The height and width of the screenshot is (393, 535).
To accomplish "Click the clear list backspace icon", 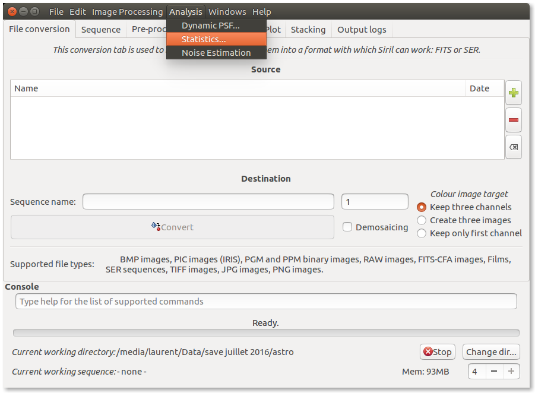I will [x=514, y=147].
